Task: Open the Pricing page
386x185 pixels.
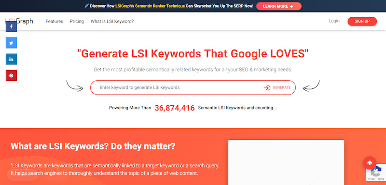Action: pos(77,21)
